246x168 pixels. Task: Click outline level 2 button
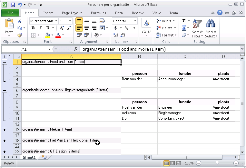(x=10, y=56)
